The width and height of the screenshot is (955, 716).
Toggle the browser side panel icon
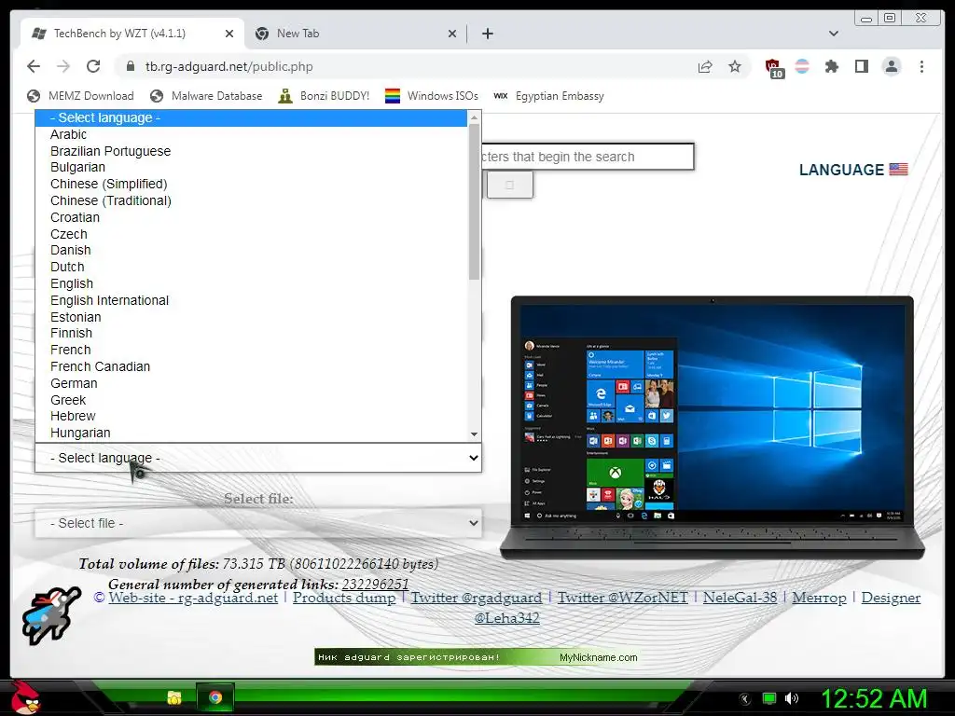(861, 66)
